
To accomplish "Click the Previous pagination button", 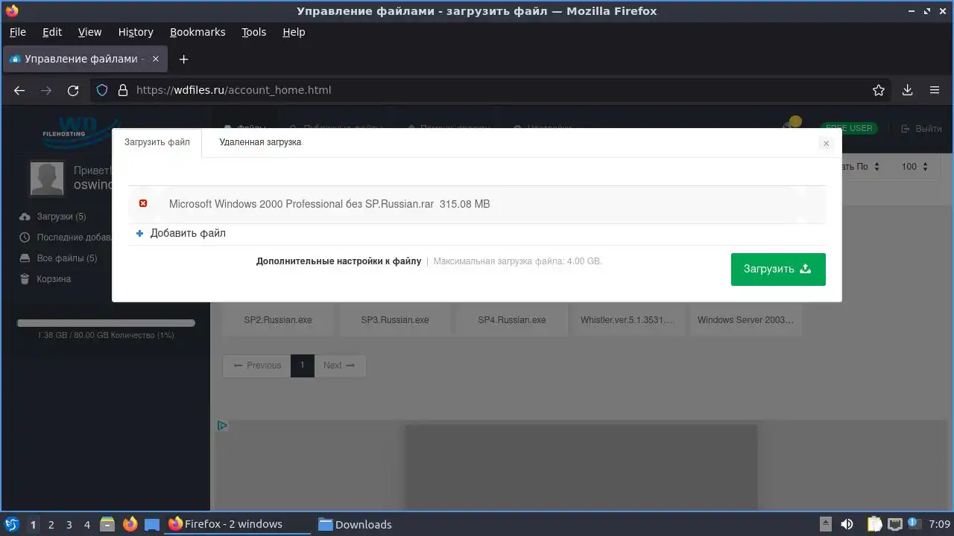I will pyautogui.click(x=257, y=366).
